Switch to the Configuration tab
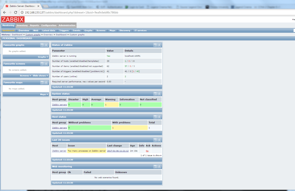 click(49, 25)
